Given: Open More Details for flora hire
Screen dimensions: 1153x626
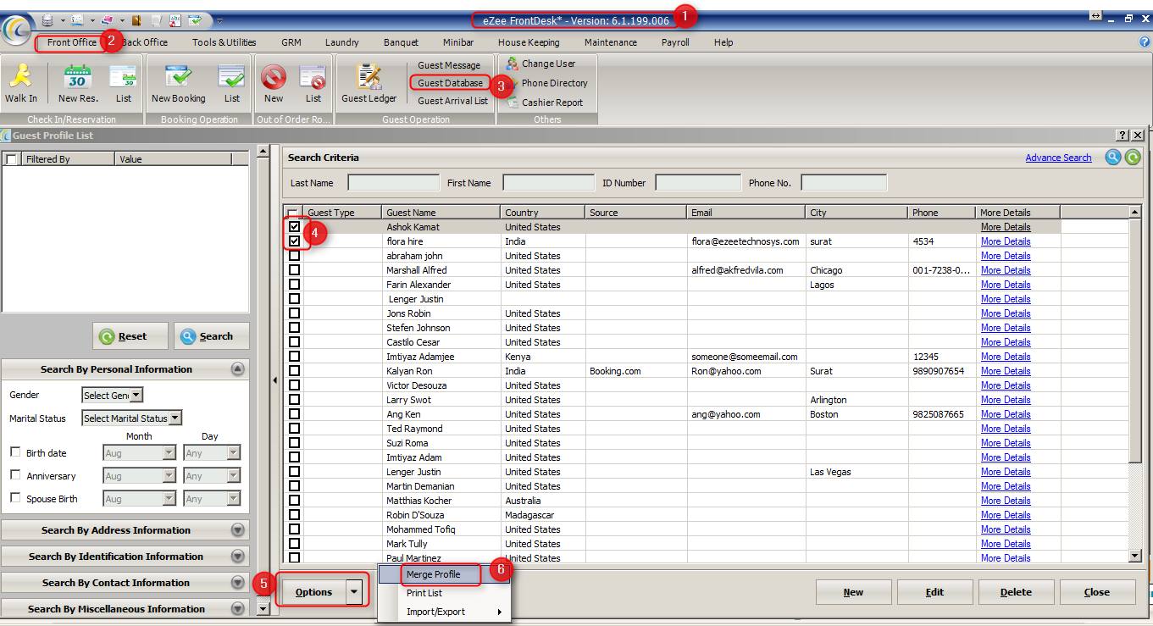Looking at the screenshot, I should pos(1006,241).
